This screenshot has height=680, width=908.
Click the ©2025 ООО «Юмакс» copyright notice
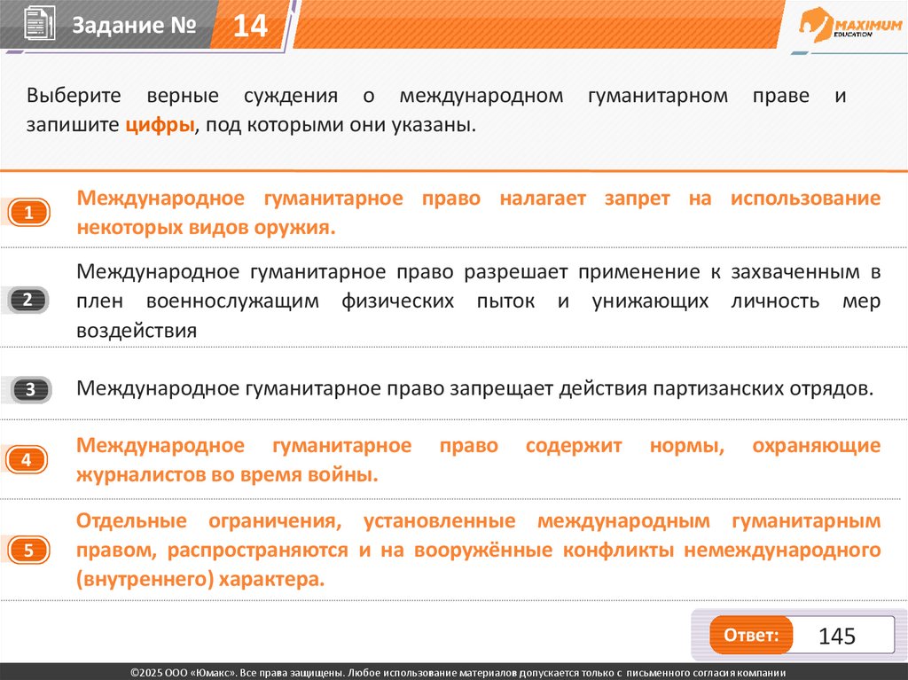pos(458,673)
